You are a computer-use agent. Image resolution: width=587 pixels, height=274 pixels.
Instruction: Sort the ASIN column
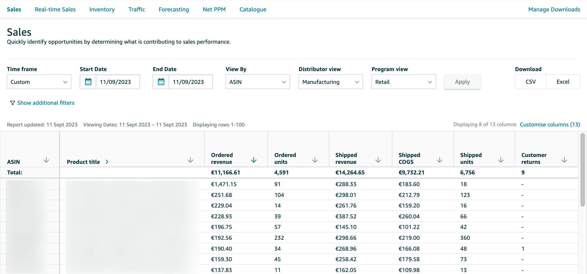(46, 160)
